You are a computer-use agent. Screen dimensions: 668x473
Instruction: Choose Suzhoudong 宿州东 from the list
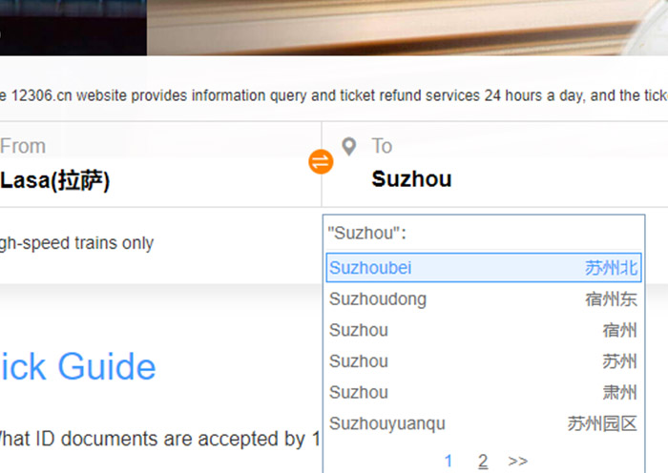click(x=484, y=298)
